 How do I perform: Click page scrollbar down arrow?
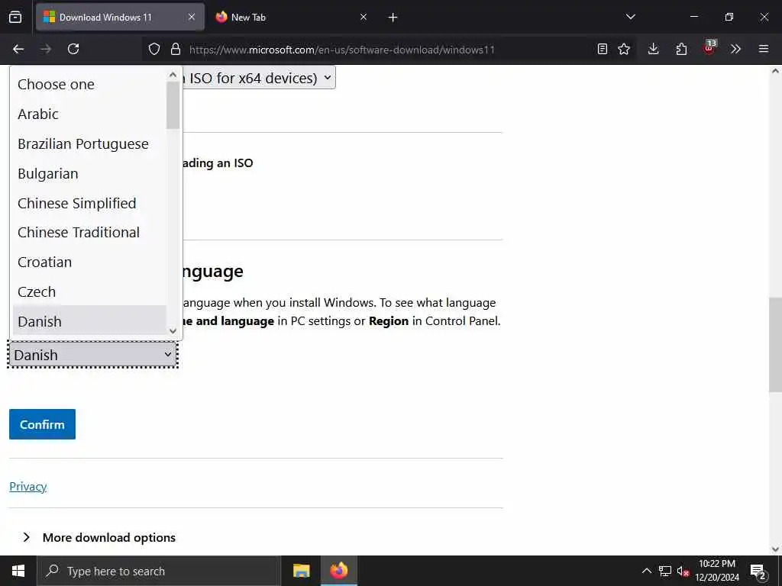[775, 549]
